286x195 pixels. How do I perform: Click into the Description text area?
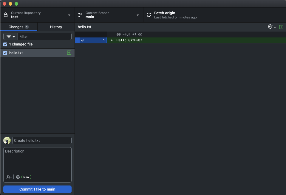click(x=37, y=161)
